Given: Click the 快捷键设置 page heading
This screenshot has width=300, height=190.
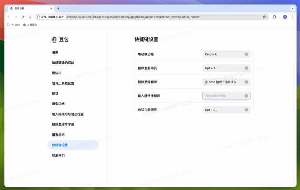Looking at the screenshot, I should 146,39.
